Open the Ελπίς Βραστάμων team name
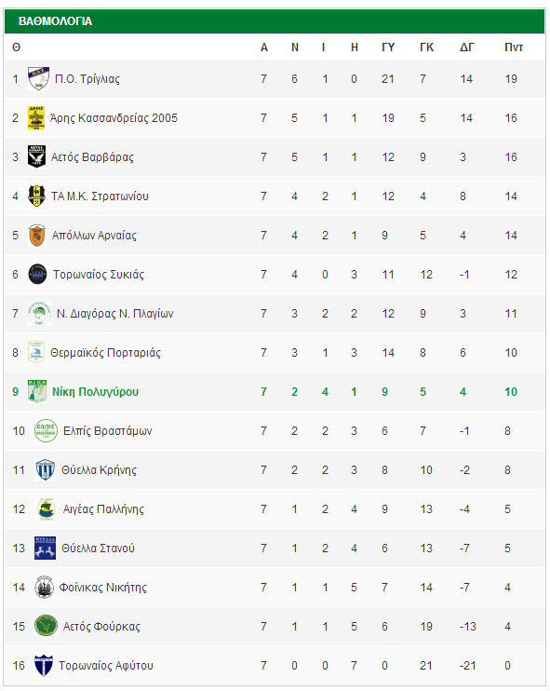Screen dimensions: 550x691 [108, 430]
